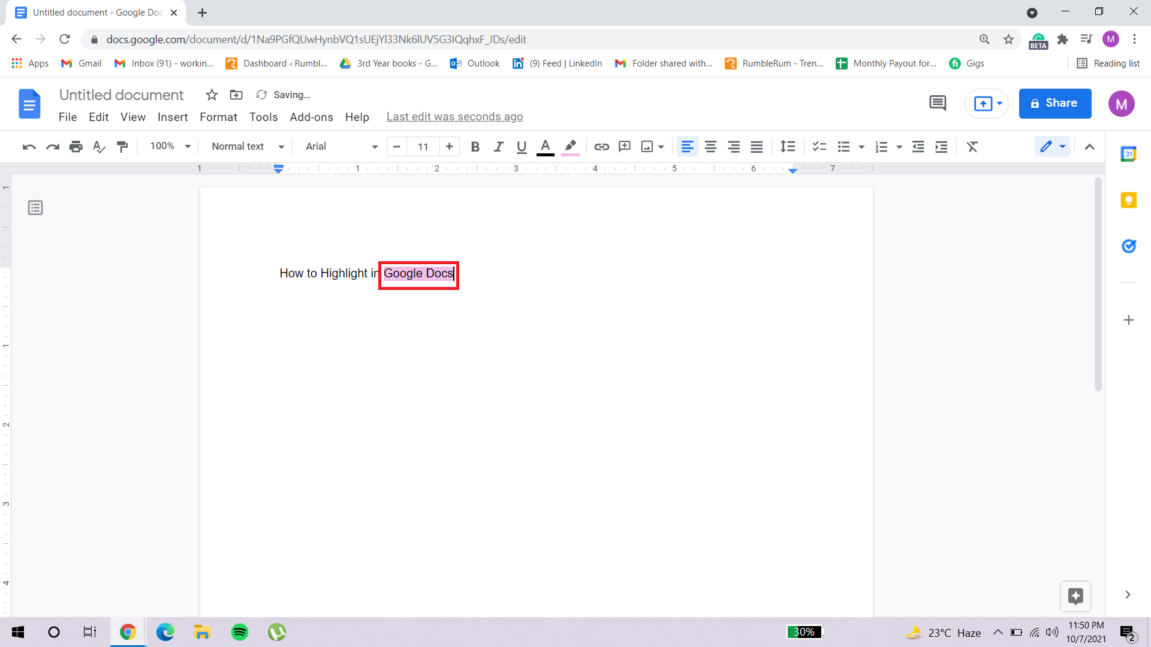Click the Insert link icon
The image size is (1151, 647).
(x=601, y=147)
